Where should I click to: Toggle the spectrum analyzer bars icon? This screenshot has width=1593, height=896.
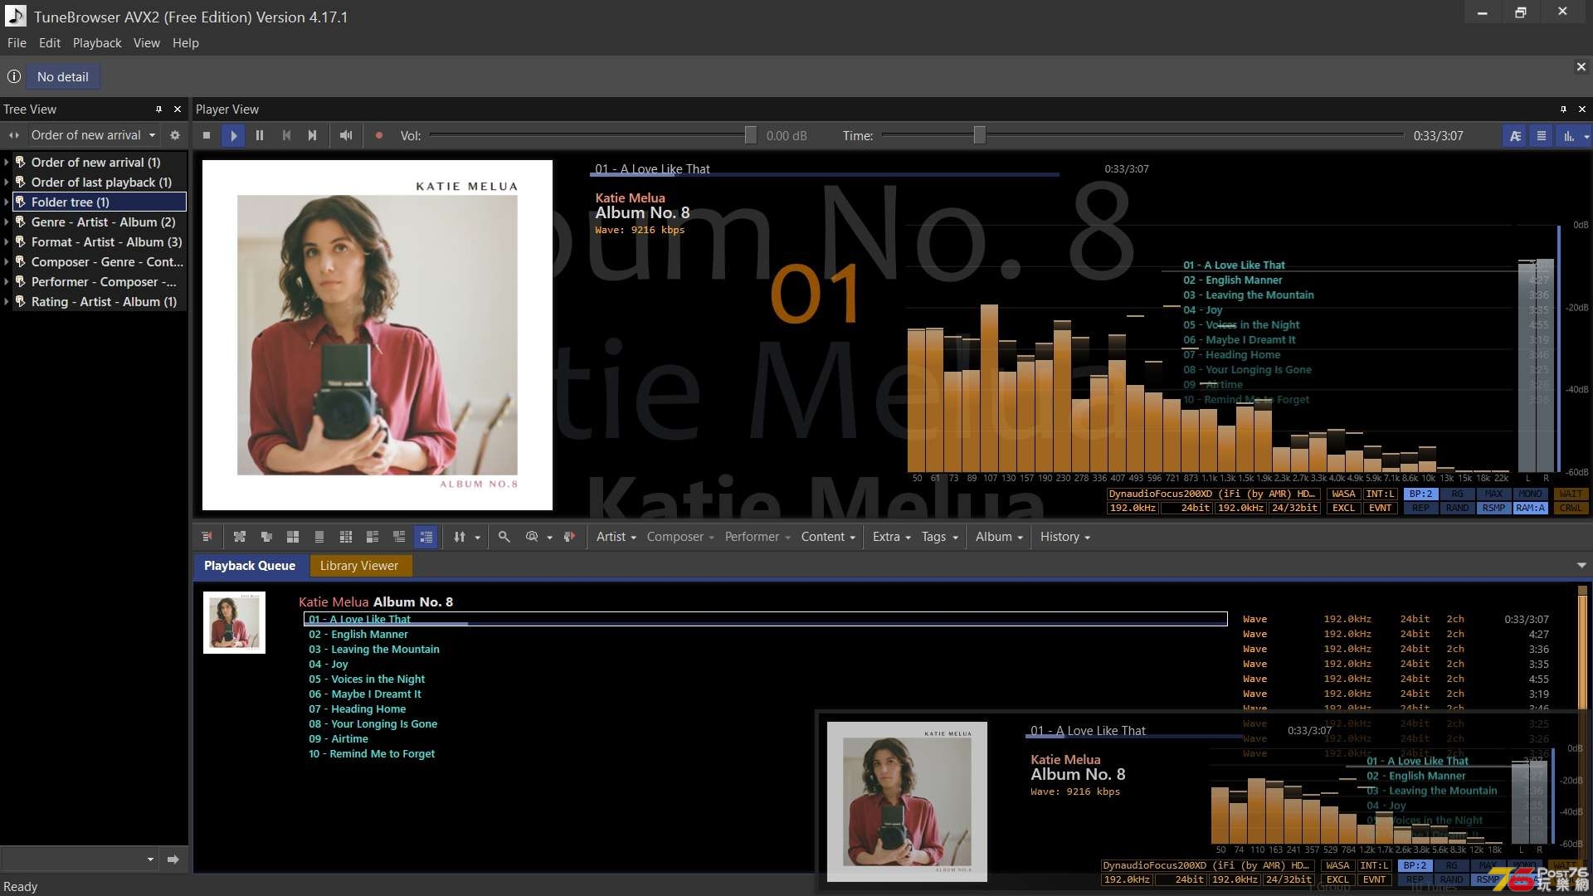1568,136
